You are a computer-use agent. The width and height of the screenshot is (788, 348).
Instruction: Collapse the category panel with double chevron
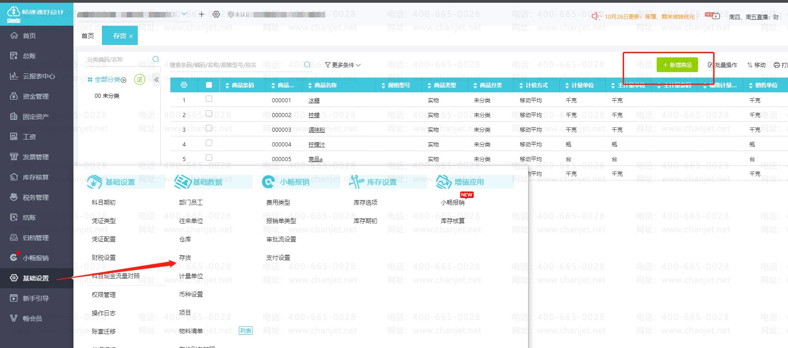[156, 79]
